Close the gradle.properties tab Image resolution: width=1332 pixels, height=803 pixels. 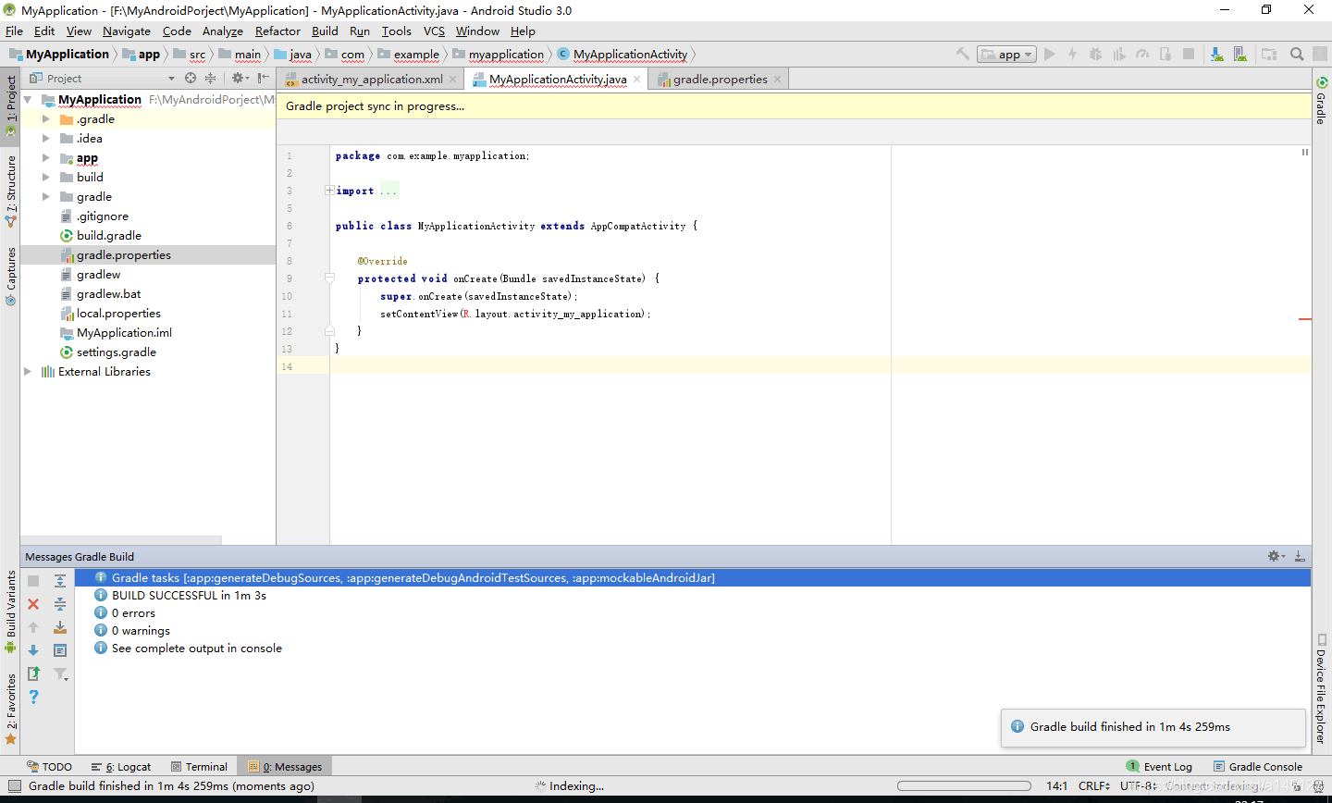point(778,80)
